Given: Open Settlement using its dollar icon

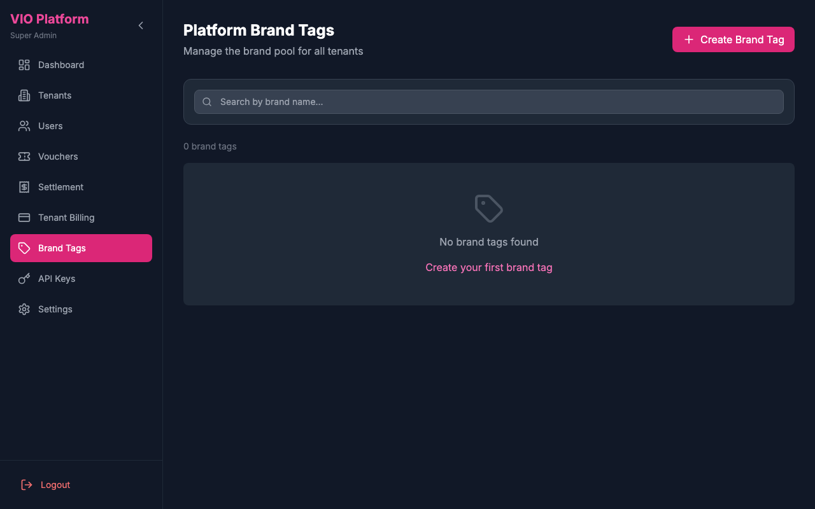Looking at the screenshot, I should pos(24,187).
